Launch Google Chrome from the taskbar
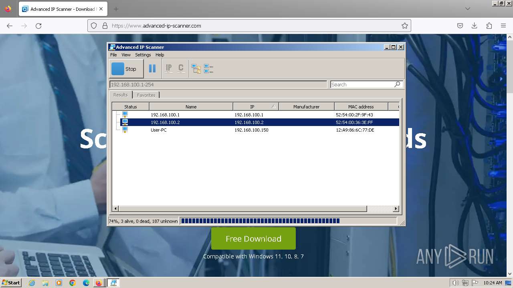Image resolution: width=513 pixels, height=288 pixels. 72,283
